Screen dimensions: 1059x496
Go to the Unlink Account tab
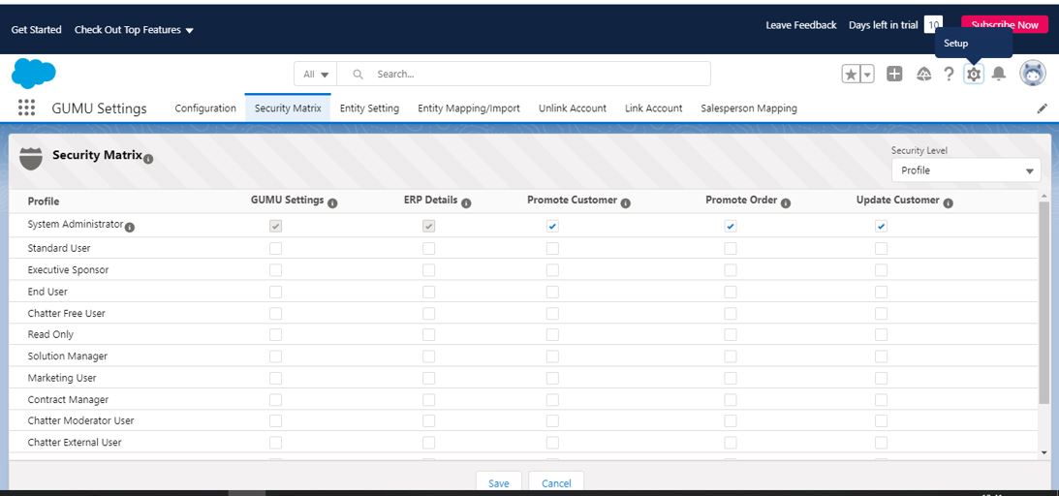coord(572,108)
